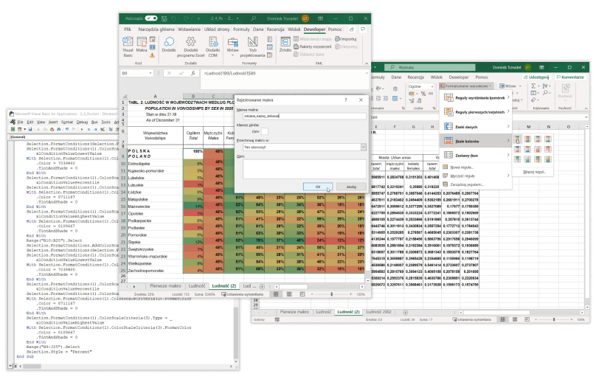The width and height of the screenshot is (596, 385).
Task: Toggle Tryb projektowania design mode
Action: click(252, 48)
